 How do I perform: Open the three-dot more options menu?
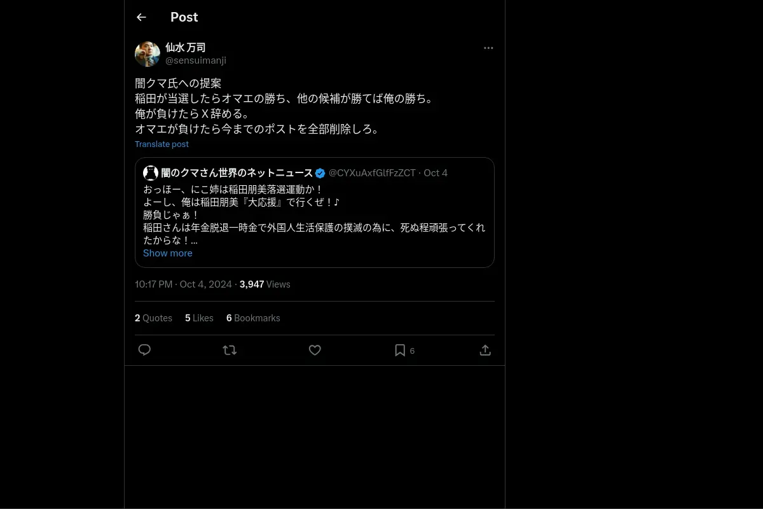[488, 48]
